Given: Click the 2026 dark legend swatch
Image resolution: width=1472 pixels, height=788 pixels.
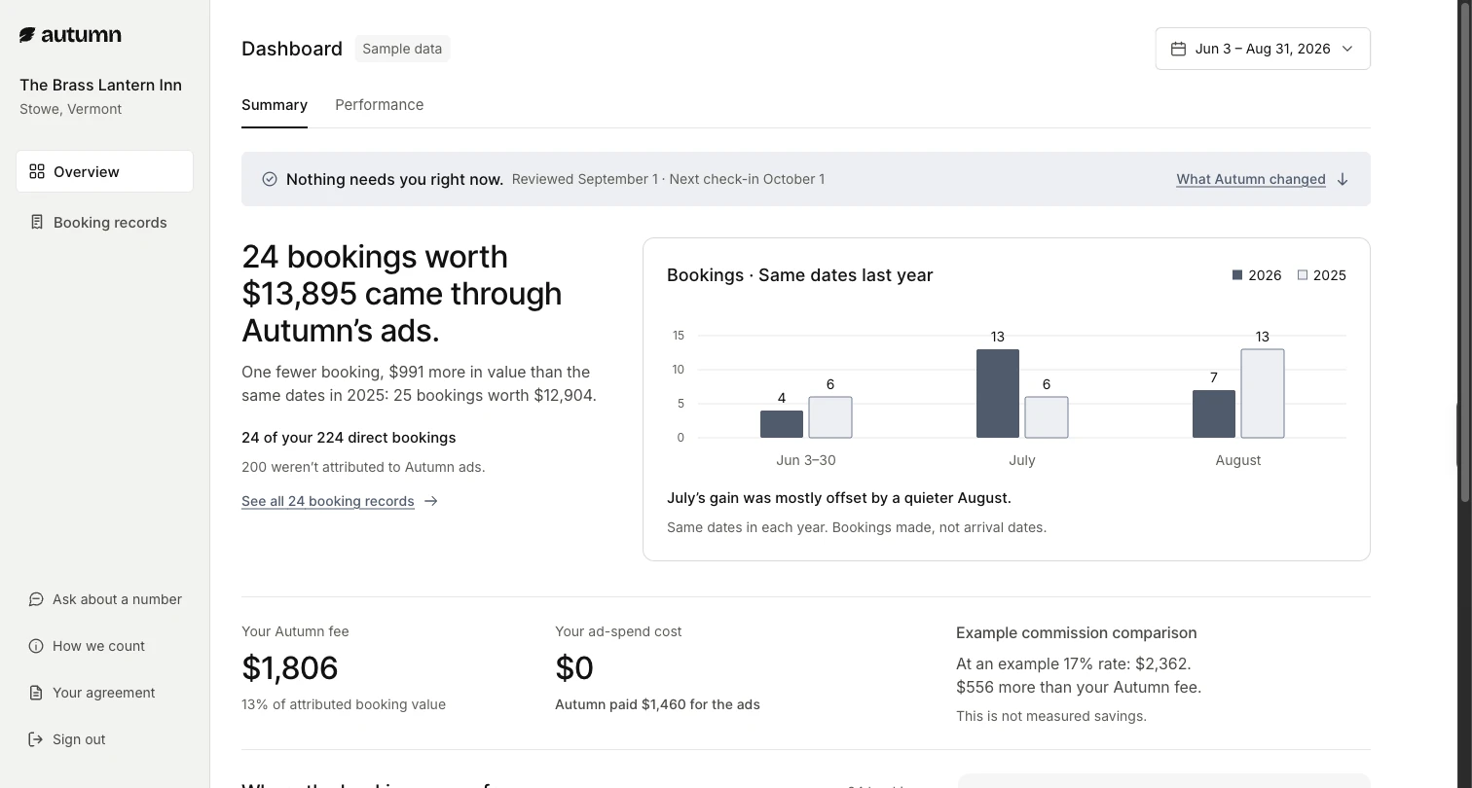Looking at the screenshot, I should 1237,275.
